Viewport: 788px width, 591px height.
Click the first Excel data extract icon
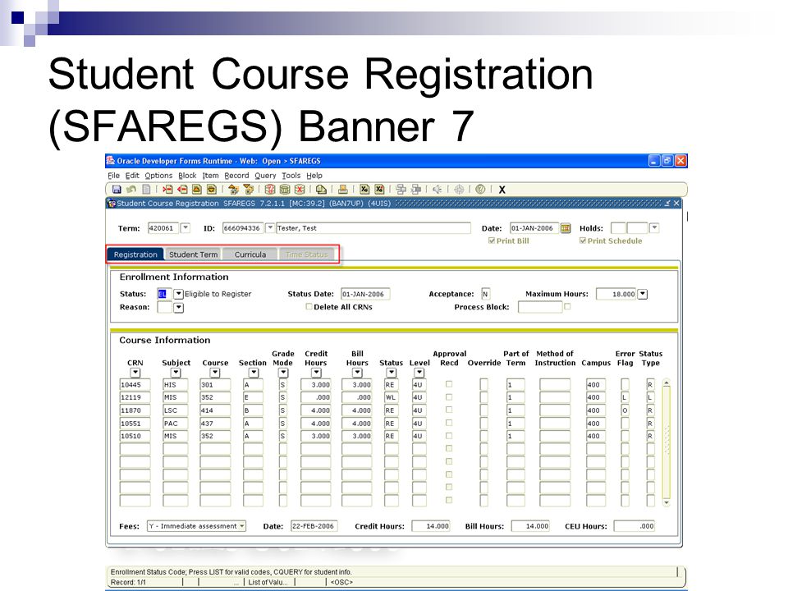pos(364,190)
